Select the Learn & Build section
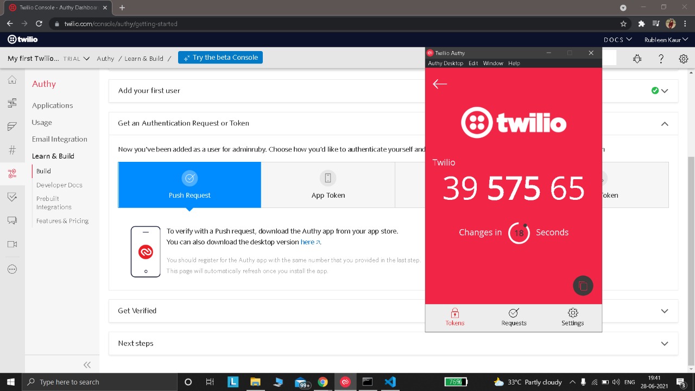695x391 pixels. point(53,156)
